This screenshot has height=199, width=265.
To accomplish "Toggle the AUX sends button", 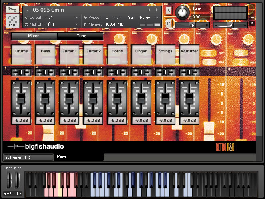I will [x=252, y=17].
